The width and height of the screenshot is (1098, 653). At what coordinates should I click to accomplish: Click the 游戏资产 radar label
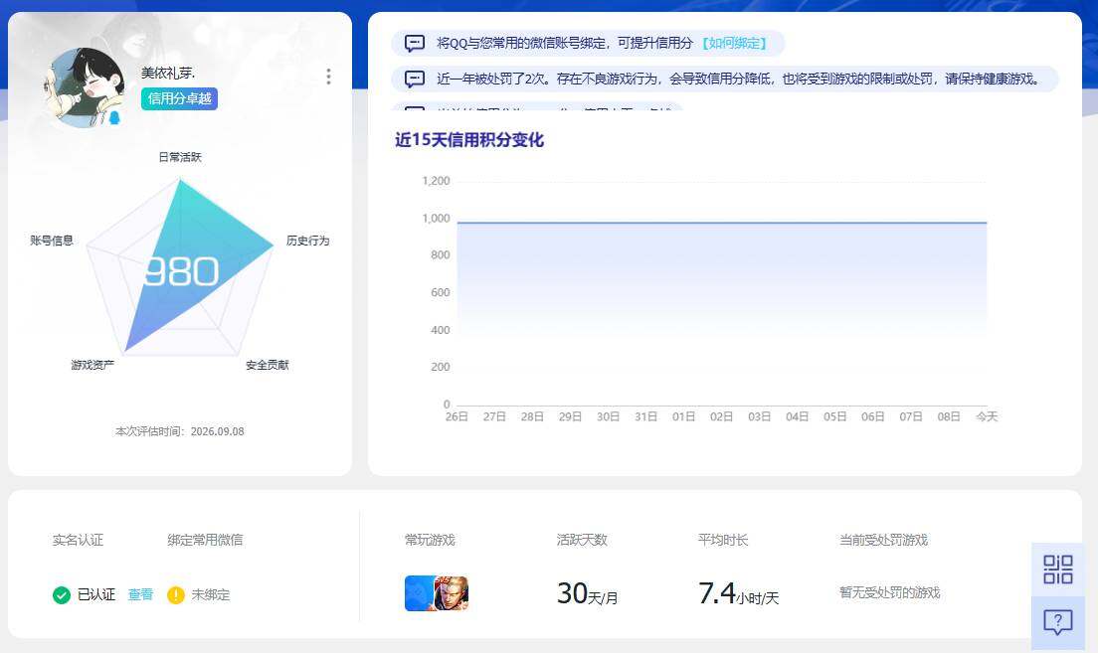pyautogui.click(x=92, y=365)
